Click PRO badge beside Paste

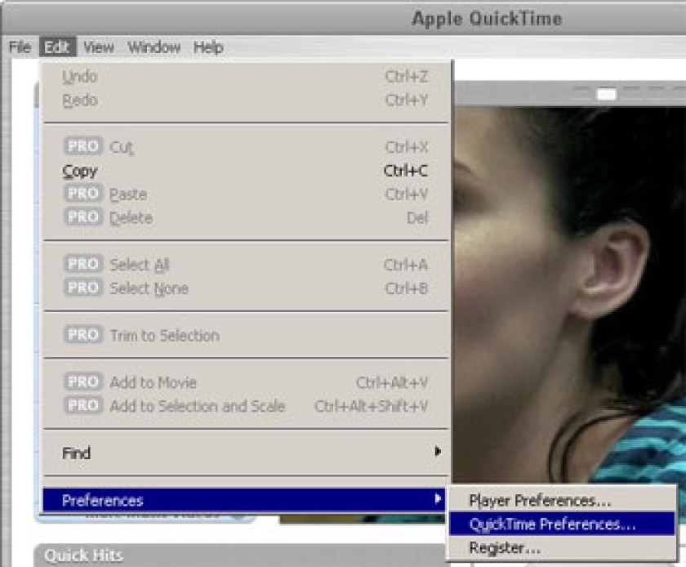[83, 193]
